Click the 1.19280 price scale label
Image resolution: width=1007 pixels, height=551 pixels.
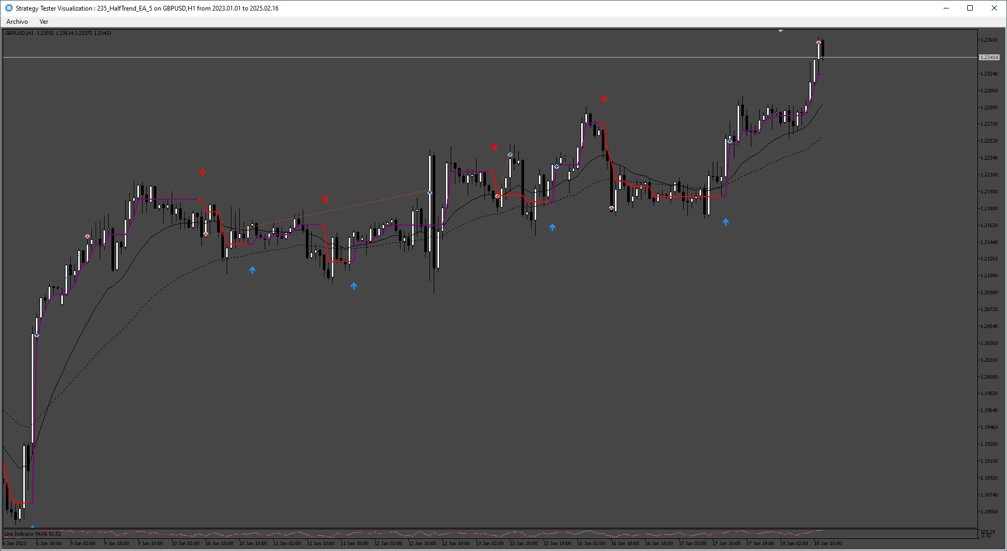[x=990, y=444]
